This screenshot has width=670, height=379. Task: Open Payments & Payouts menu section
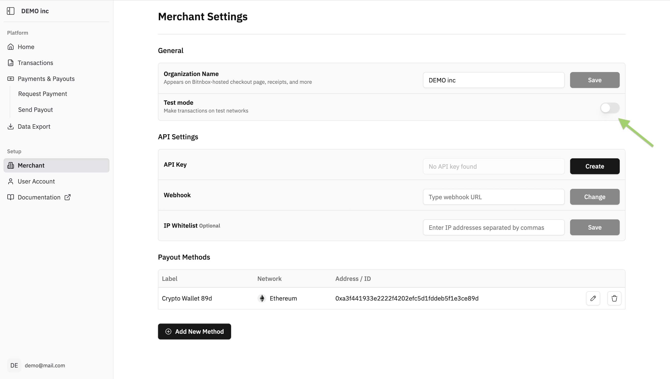click(x=46, y=79)
